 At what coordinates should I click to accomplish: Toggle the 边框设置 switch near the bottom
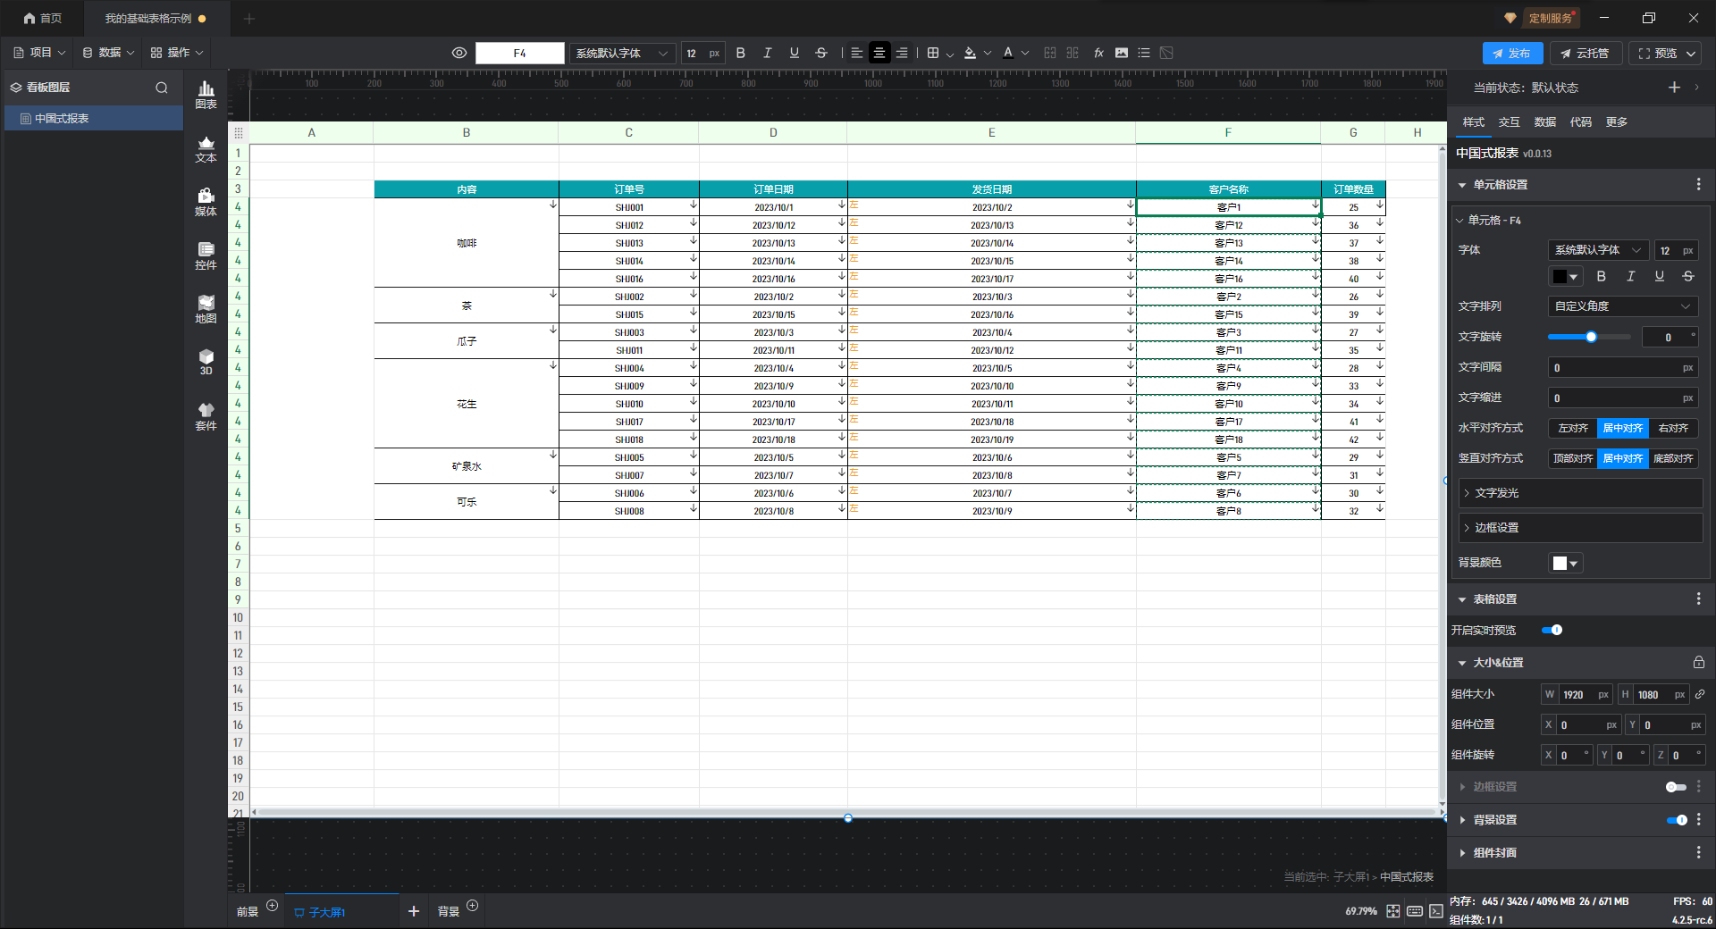(x=1676, y=787)
